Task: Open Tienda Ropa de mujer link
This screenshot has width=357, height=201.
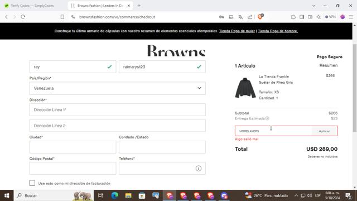Action: [237, 31]
